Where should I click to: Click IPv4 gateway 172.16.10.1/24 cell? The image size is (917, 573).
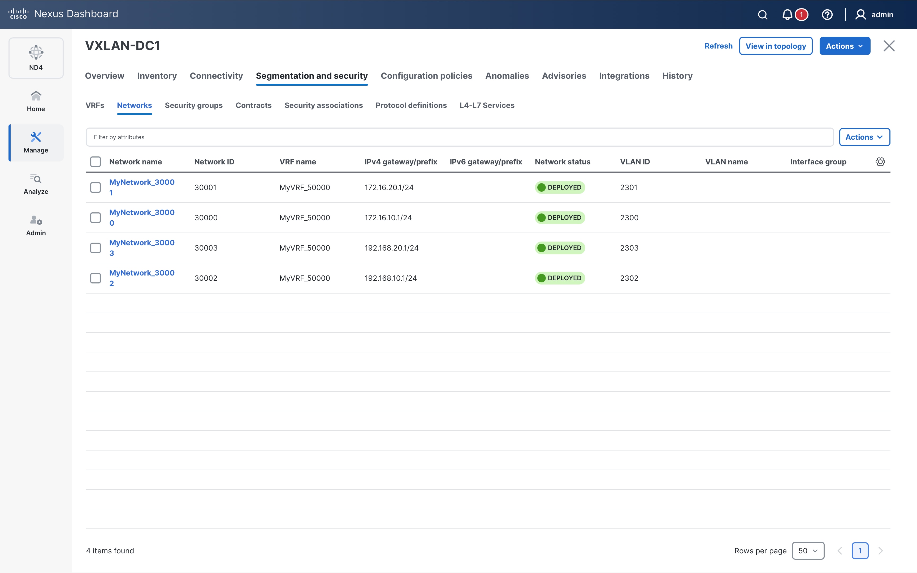388,218
